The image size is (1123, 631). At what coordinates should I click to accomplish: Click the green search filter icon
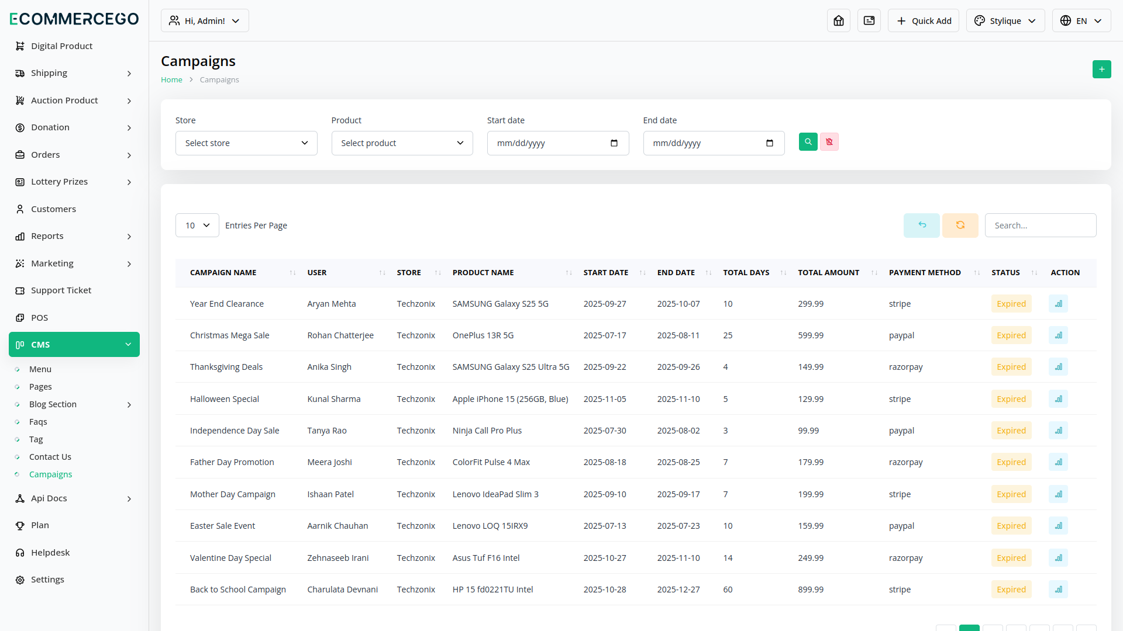[808, 142]
